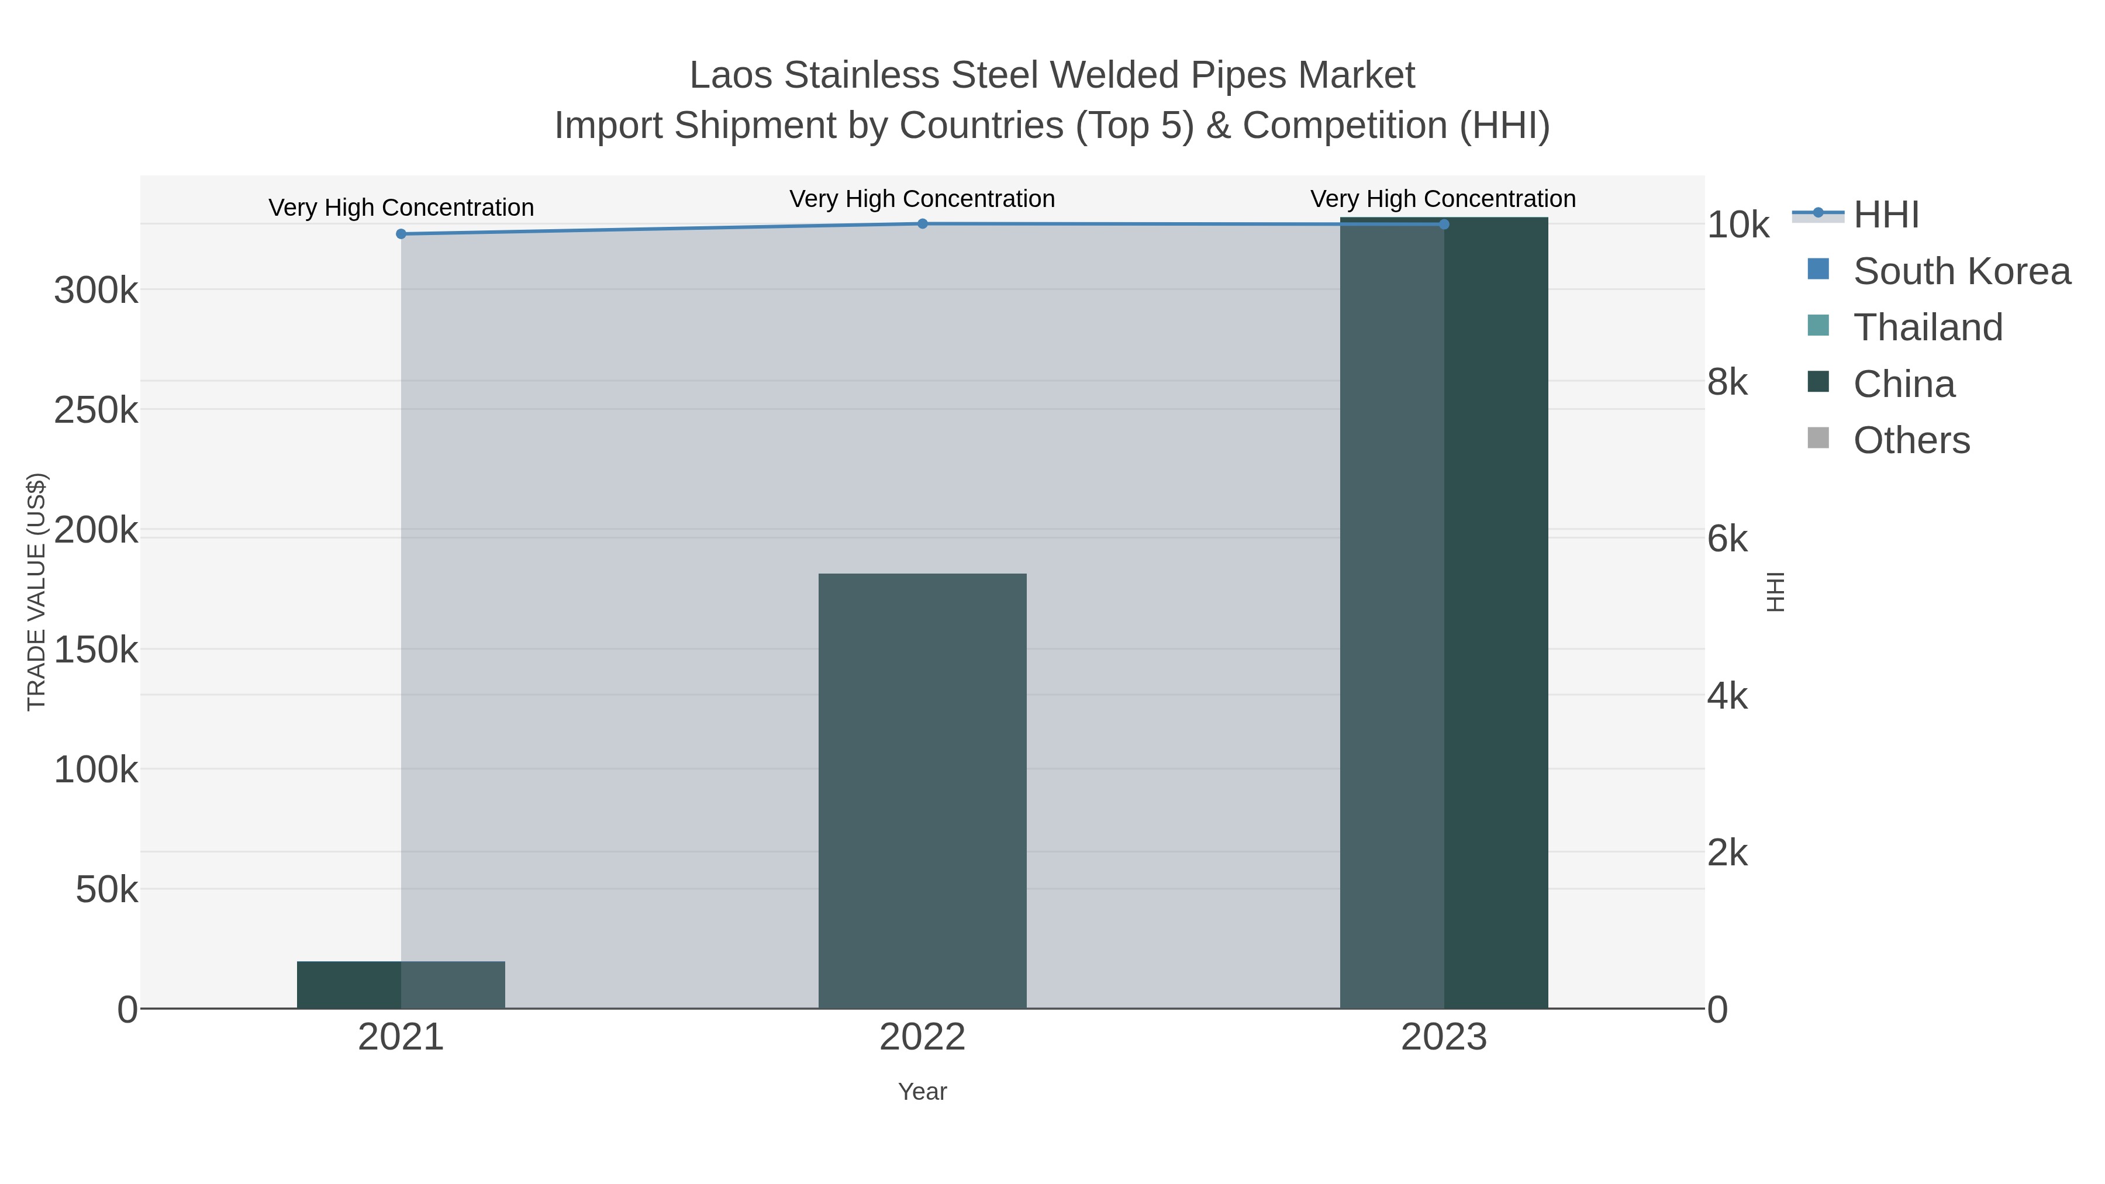The width and height of the screenshot is (2105, 1184).
Task: Click the 2022 trade value bar
Action: 923,791
